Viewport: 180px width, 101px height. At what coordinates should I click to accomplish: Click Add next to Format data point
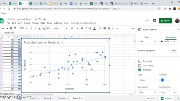point(174,51)
